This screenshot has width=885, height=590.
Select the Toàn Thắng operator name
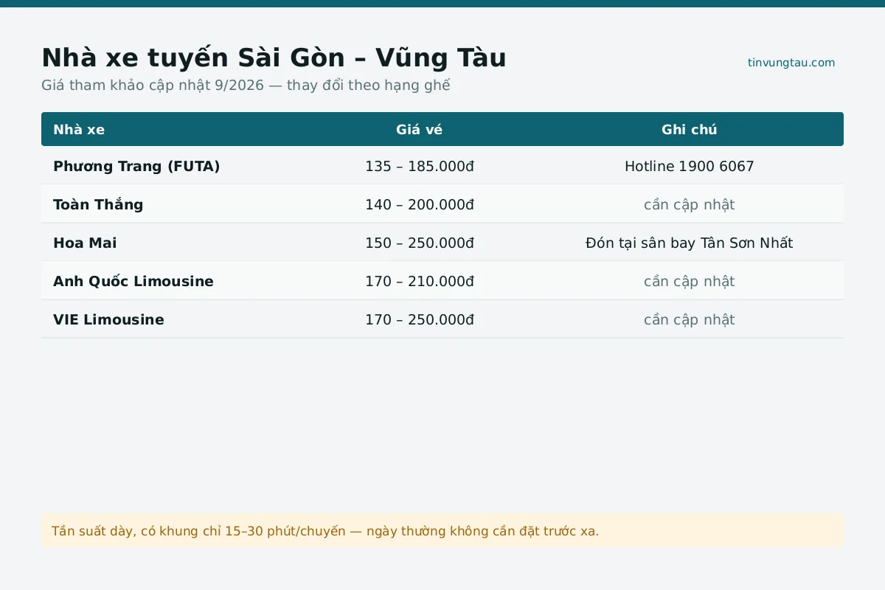coord(98,205)
